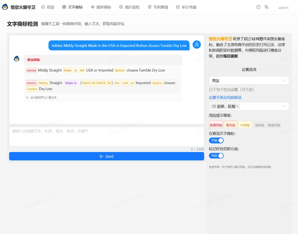Open 设置手册及风险解读 link
Viewport: 298px width, 234px height.
(225, 97)
